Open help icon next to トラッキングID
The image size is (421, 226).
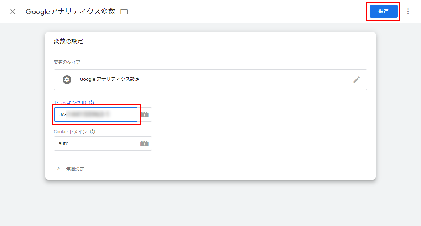pyautogui.click(x=91, y=102)
